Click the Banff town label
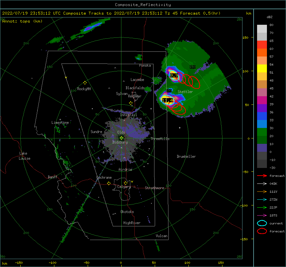 52,177
